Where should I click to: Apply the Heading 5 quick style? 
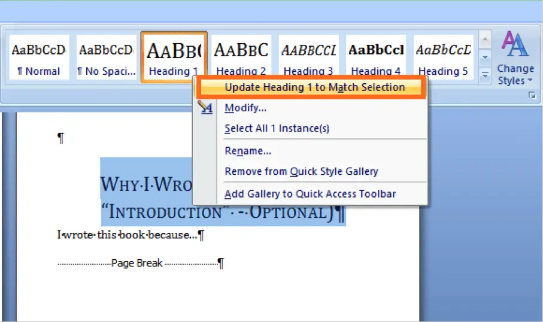click(x=443, y=57)
